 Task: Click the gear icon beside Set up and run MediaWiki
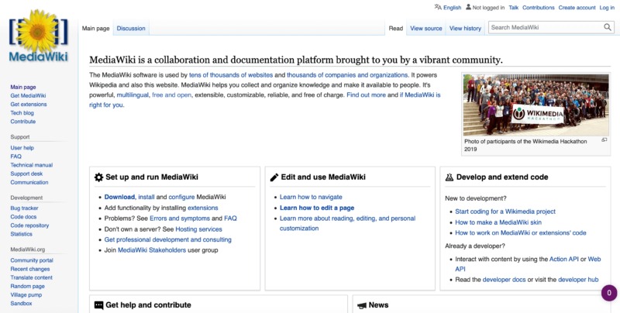click(x=98, y=177)
